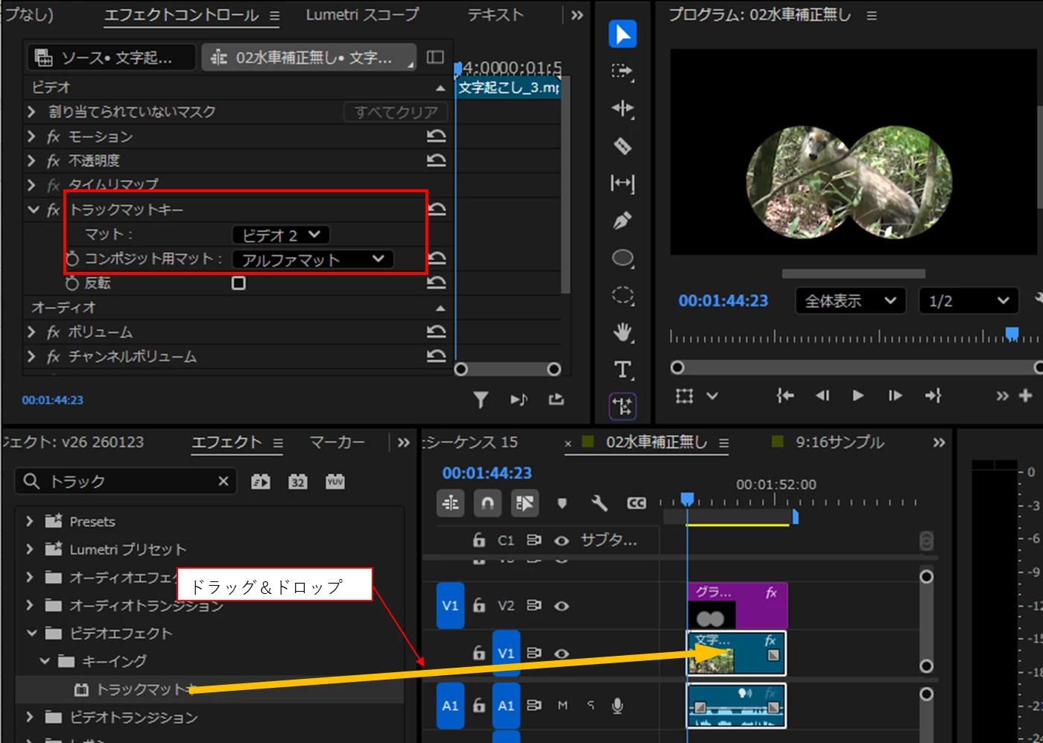Open timeline wrench settings
This screenshot has height=743, width=1043.
(599, 503)
